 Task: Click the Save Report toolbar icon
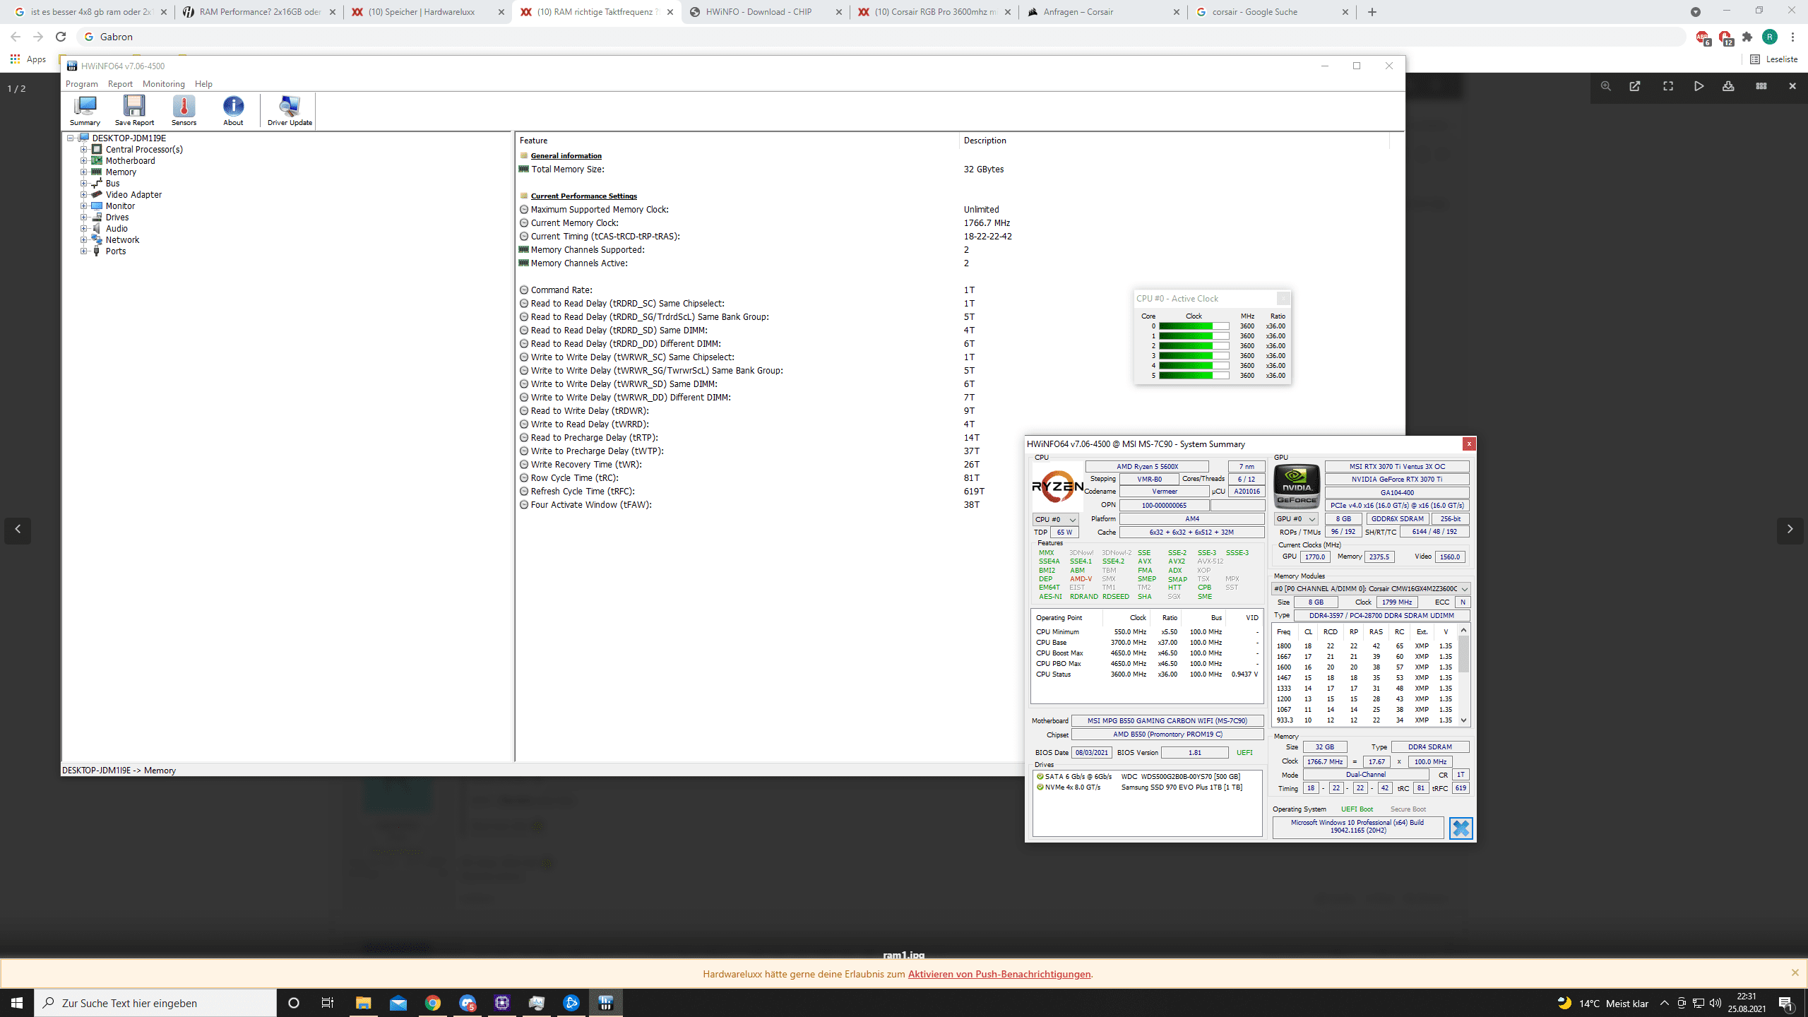click(x=134, y=110)
